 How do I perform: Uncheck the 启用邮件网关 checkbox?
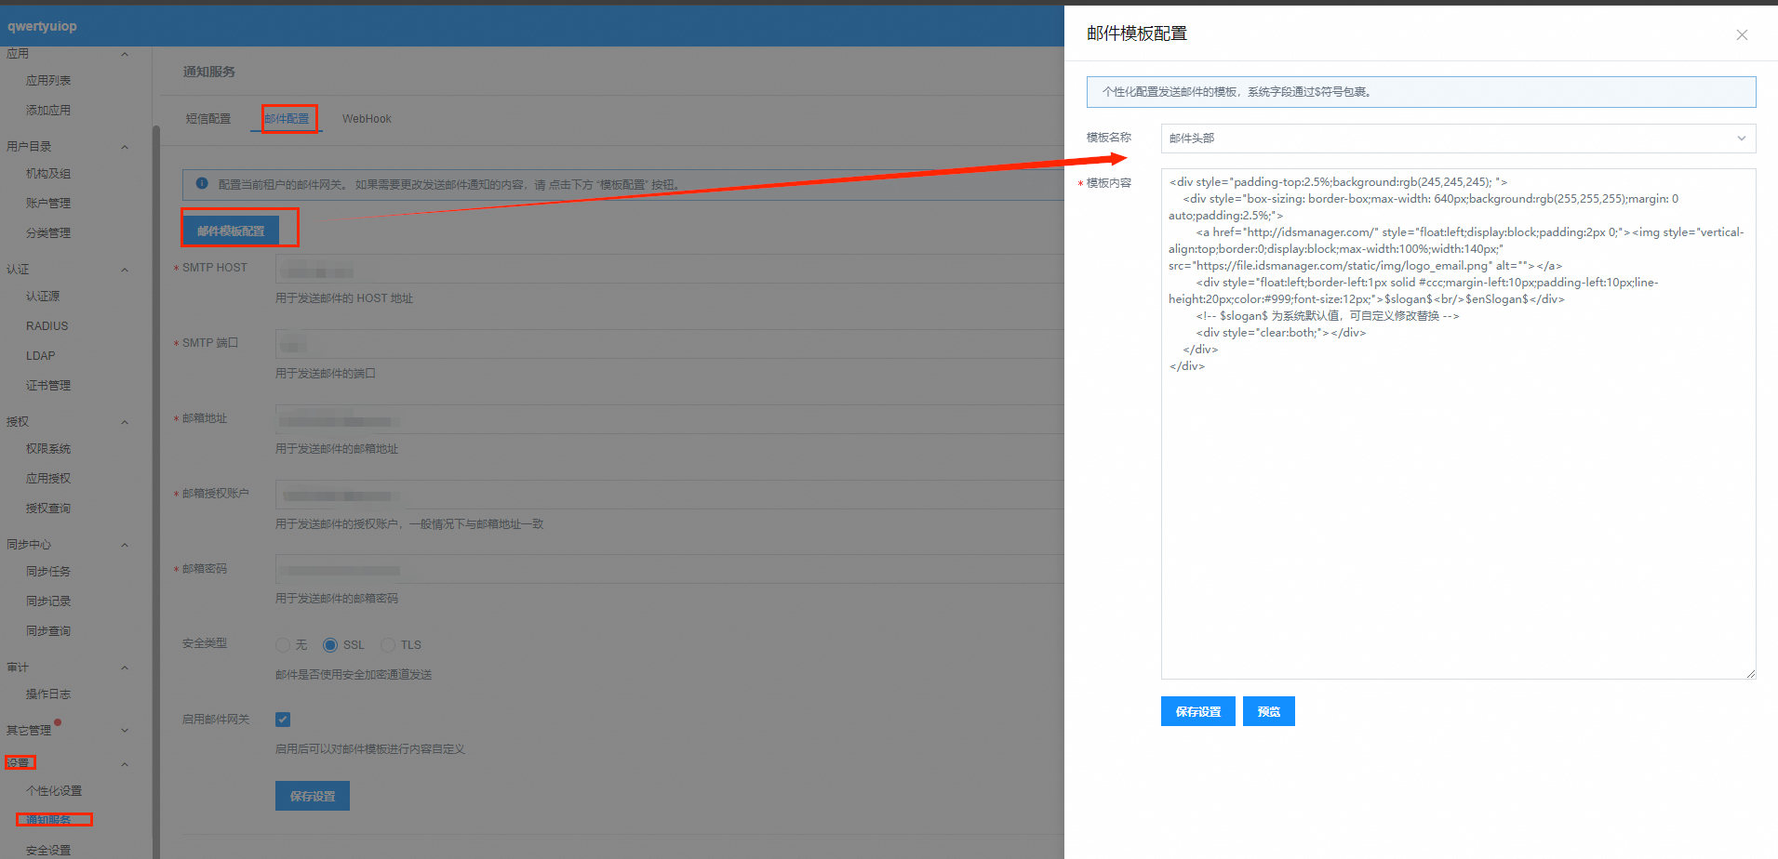(283, 720)
